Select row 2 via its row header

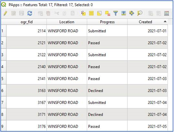[x=4, y=43]
